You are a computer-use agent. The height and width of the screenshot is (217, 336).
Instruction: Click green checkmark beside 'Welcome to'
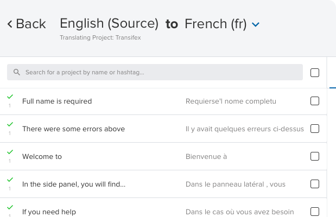(10, 152)
